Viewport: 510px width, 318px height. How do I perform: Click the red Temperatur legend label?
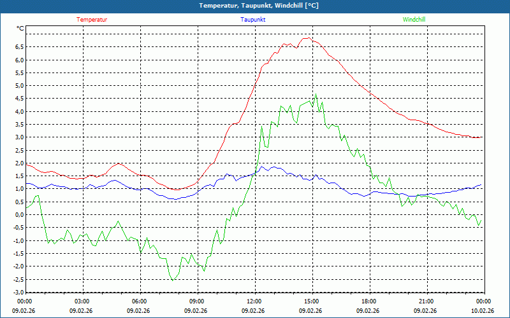click(x=92, y=20)
